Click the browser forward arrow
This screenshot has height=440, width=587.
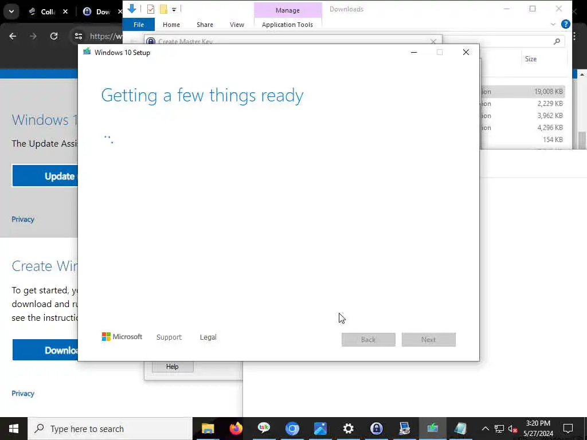tap(33, 36)
